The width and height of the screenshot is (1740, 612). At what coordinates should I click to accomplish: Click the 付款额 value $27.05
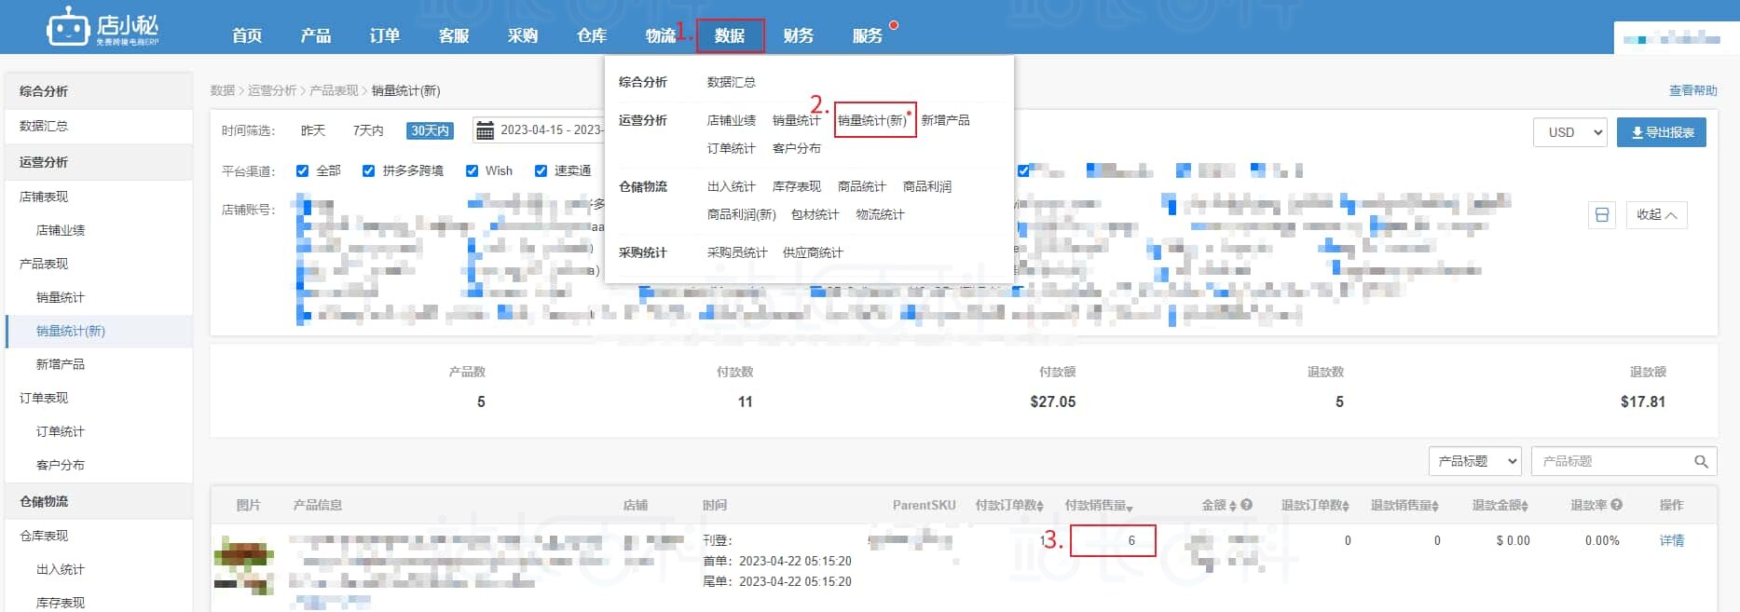[x=1053, y=401]
